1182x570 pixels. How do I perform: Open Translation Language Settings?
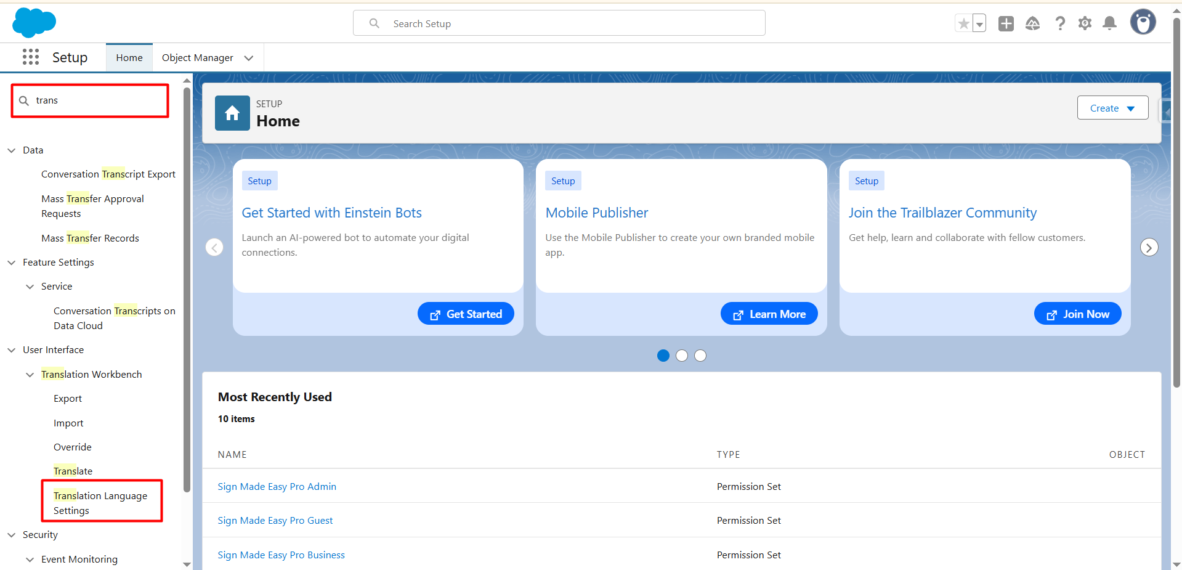pos(100,503)
